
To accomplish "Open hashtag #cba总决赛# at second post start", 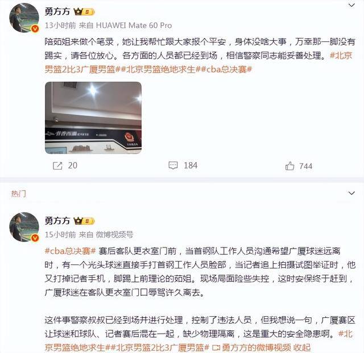I will [x=70, y=251].
